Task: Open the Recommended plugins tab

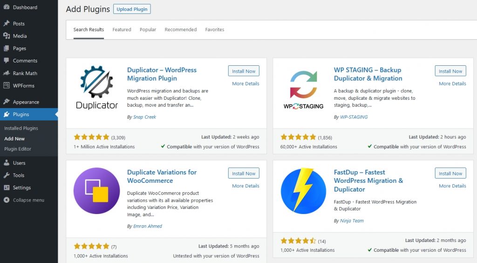Action: [x=181, y=29]
